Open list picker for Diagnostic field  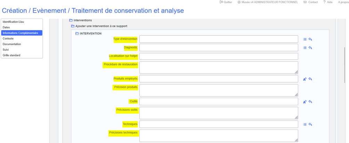[x=305, y=48]
